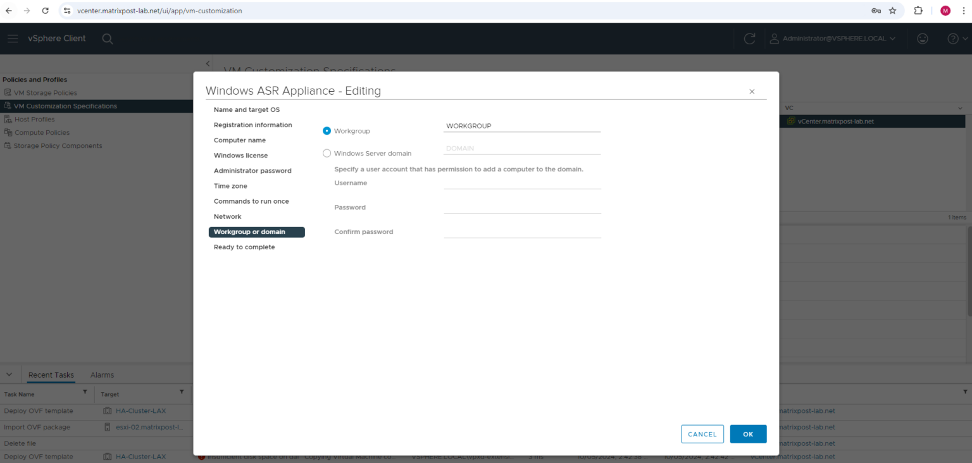Click OK to save the specification
The width and height of the screenshot is (972, 463).
point(748,434)
